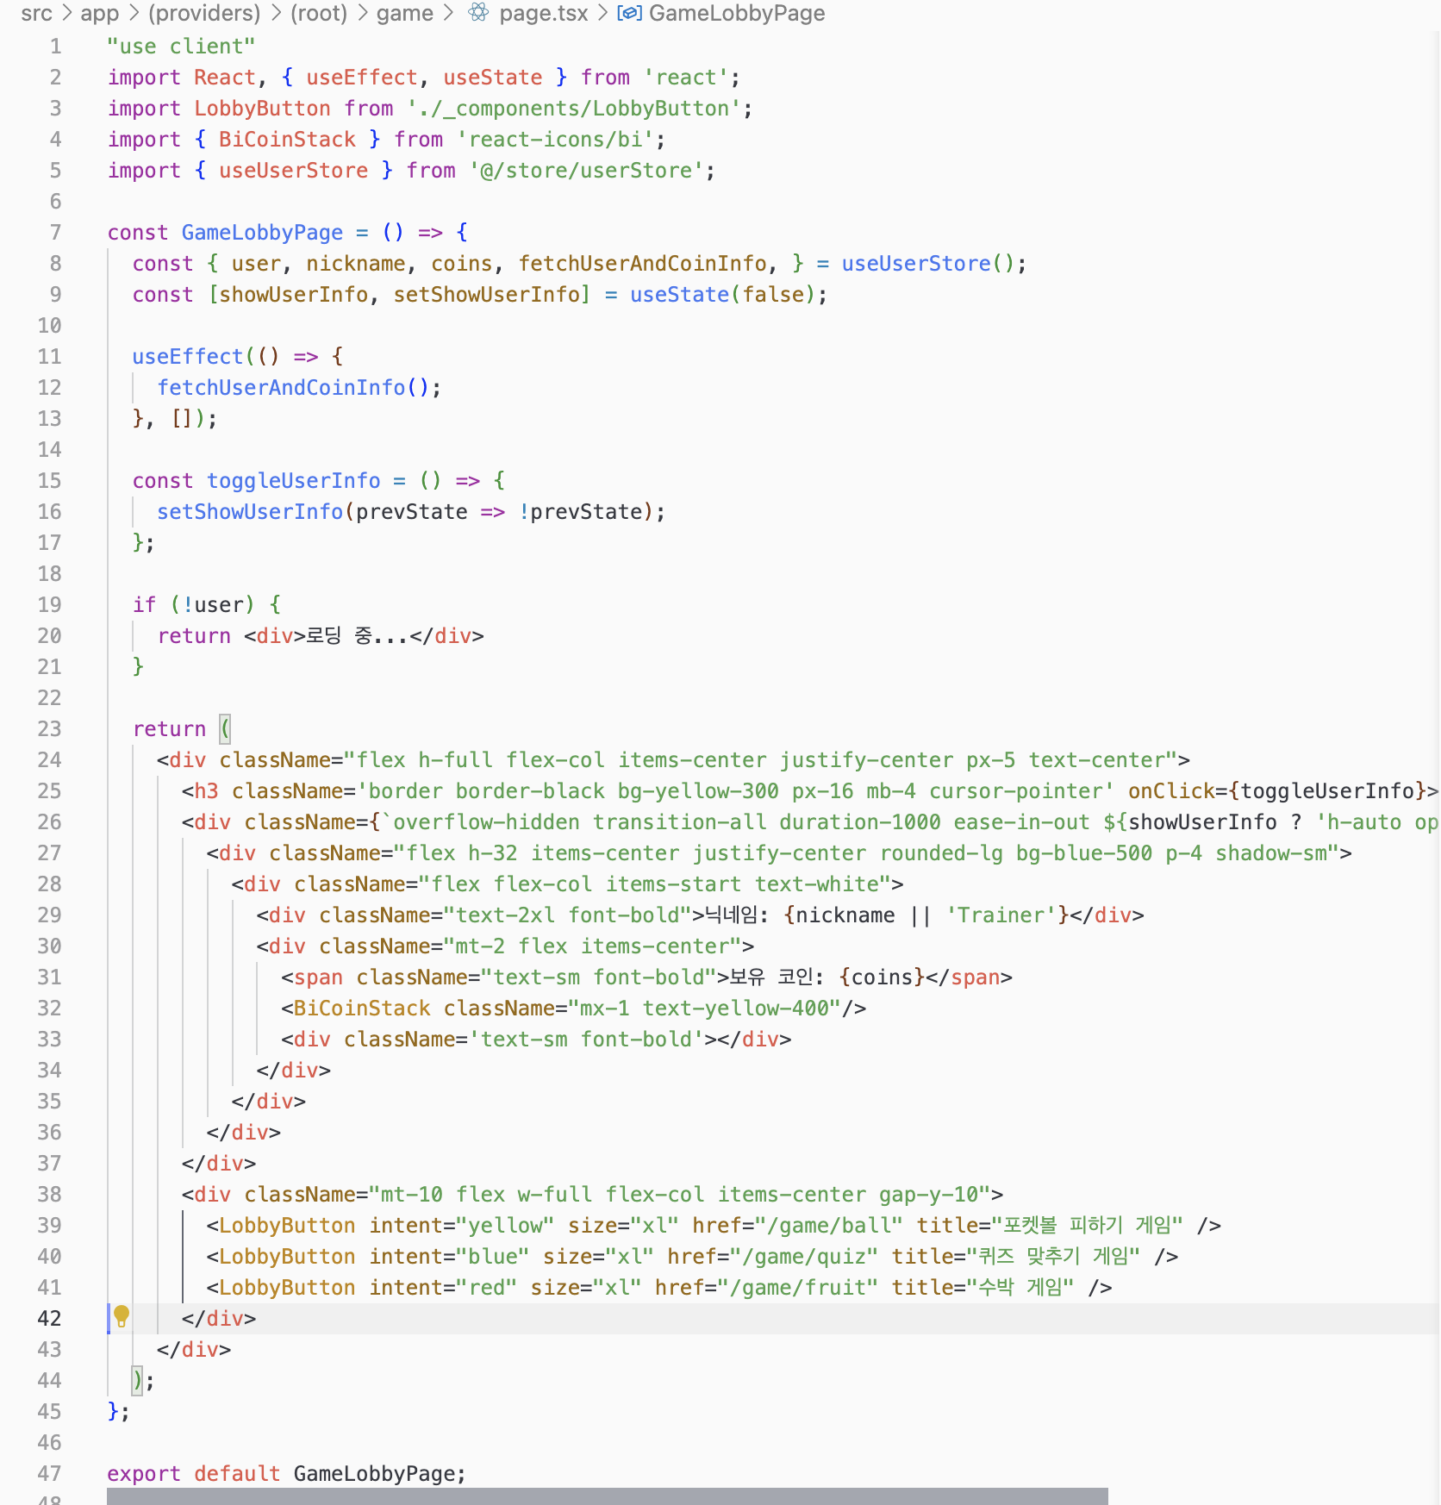
Task: Click the GameLobbyPage breadcrumb symbol name
Action: [737, 13]
